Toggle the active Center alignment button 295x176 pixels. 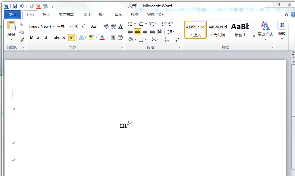pos(138,32)
